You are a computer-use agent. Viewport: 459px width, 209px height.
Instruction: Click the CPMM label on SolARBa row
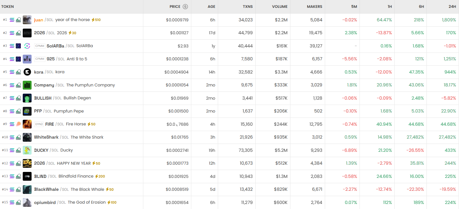click(39, 46)
